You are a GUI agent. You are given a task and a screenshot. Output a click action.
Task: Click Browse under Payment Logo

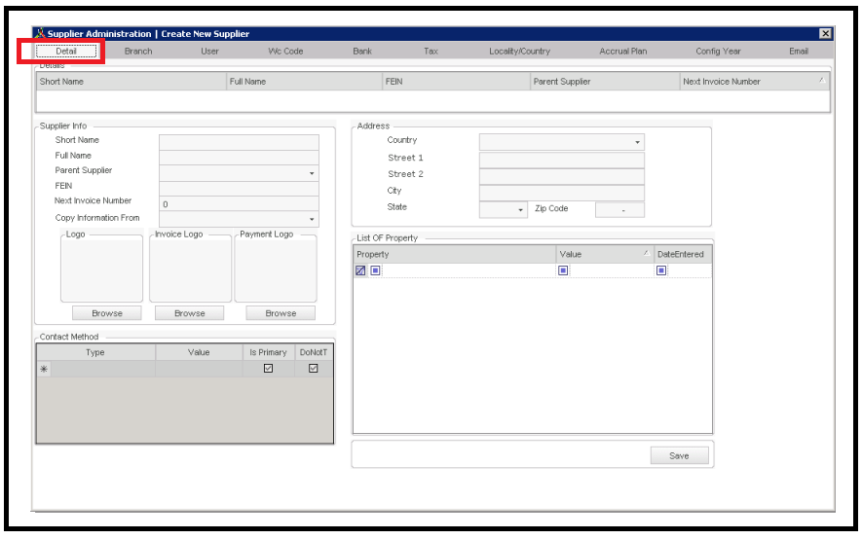pyautogui.click(x=281, y=313)
